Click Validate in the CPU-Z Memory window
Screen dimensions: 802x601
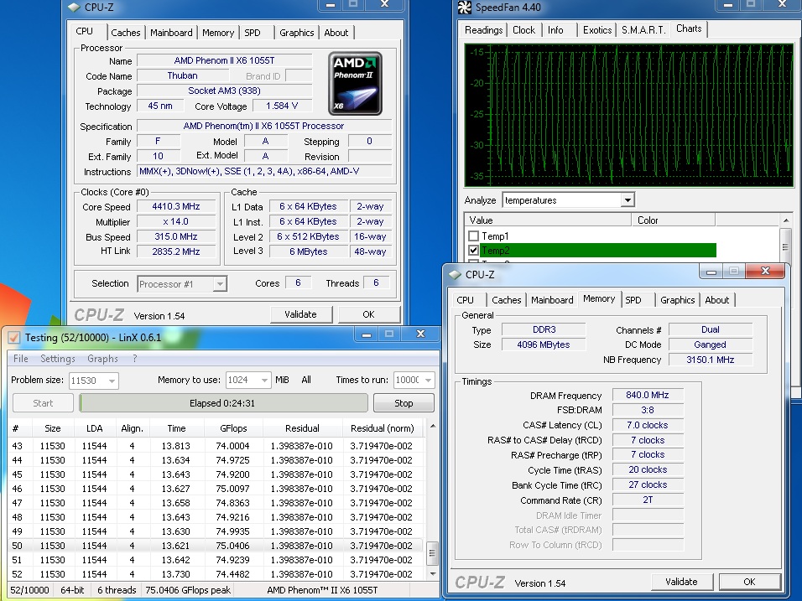click(681, 582)
